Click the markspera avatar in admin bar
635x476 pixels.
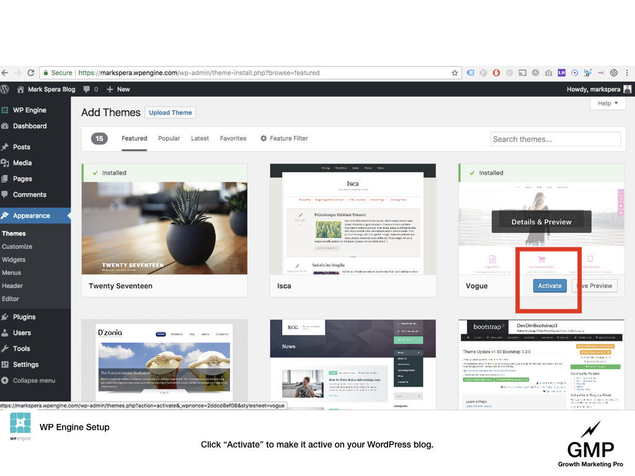pyautogui.click(x=628, y=89)
